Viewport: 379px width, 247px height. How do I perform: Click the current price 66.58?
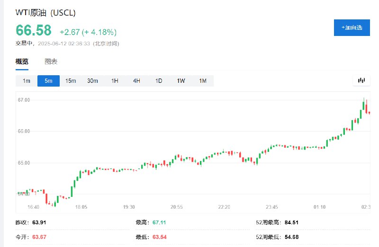[x=34, y=30]
